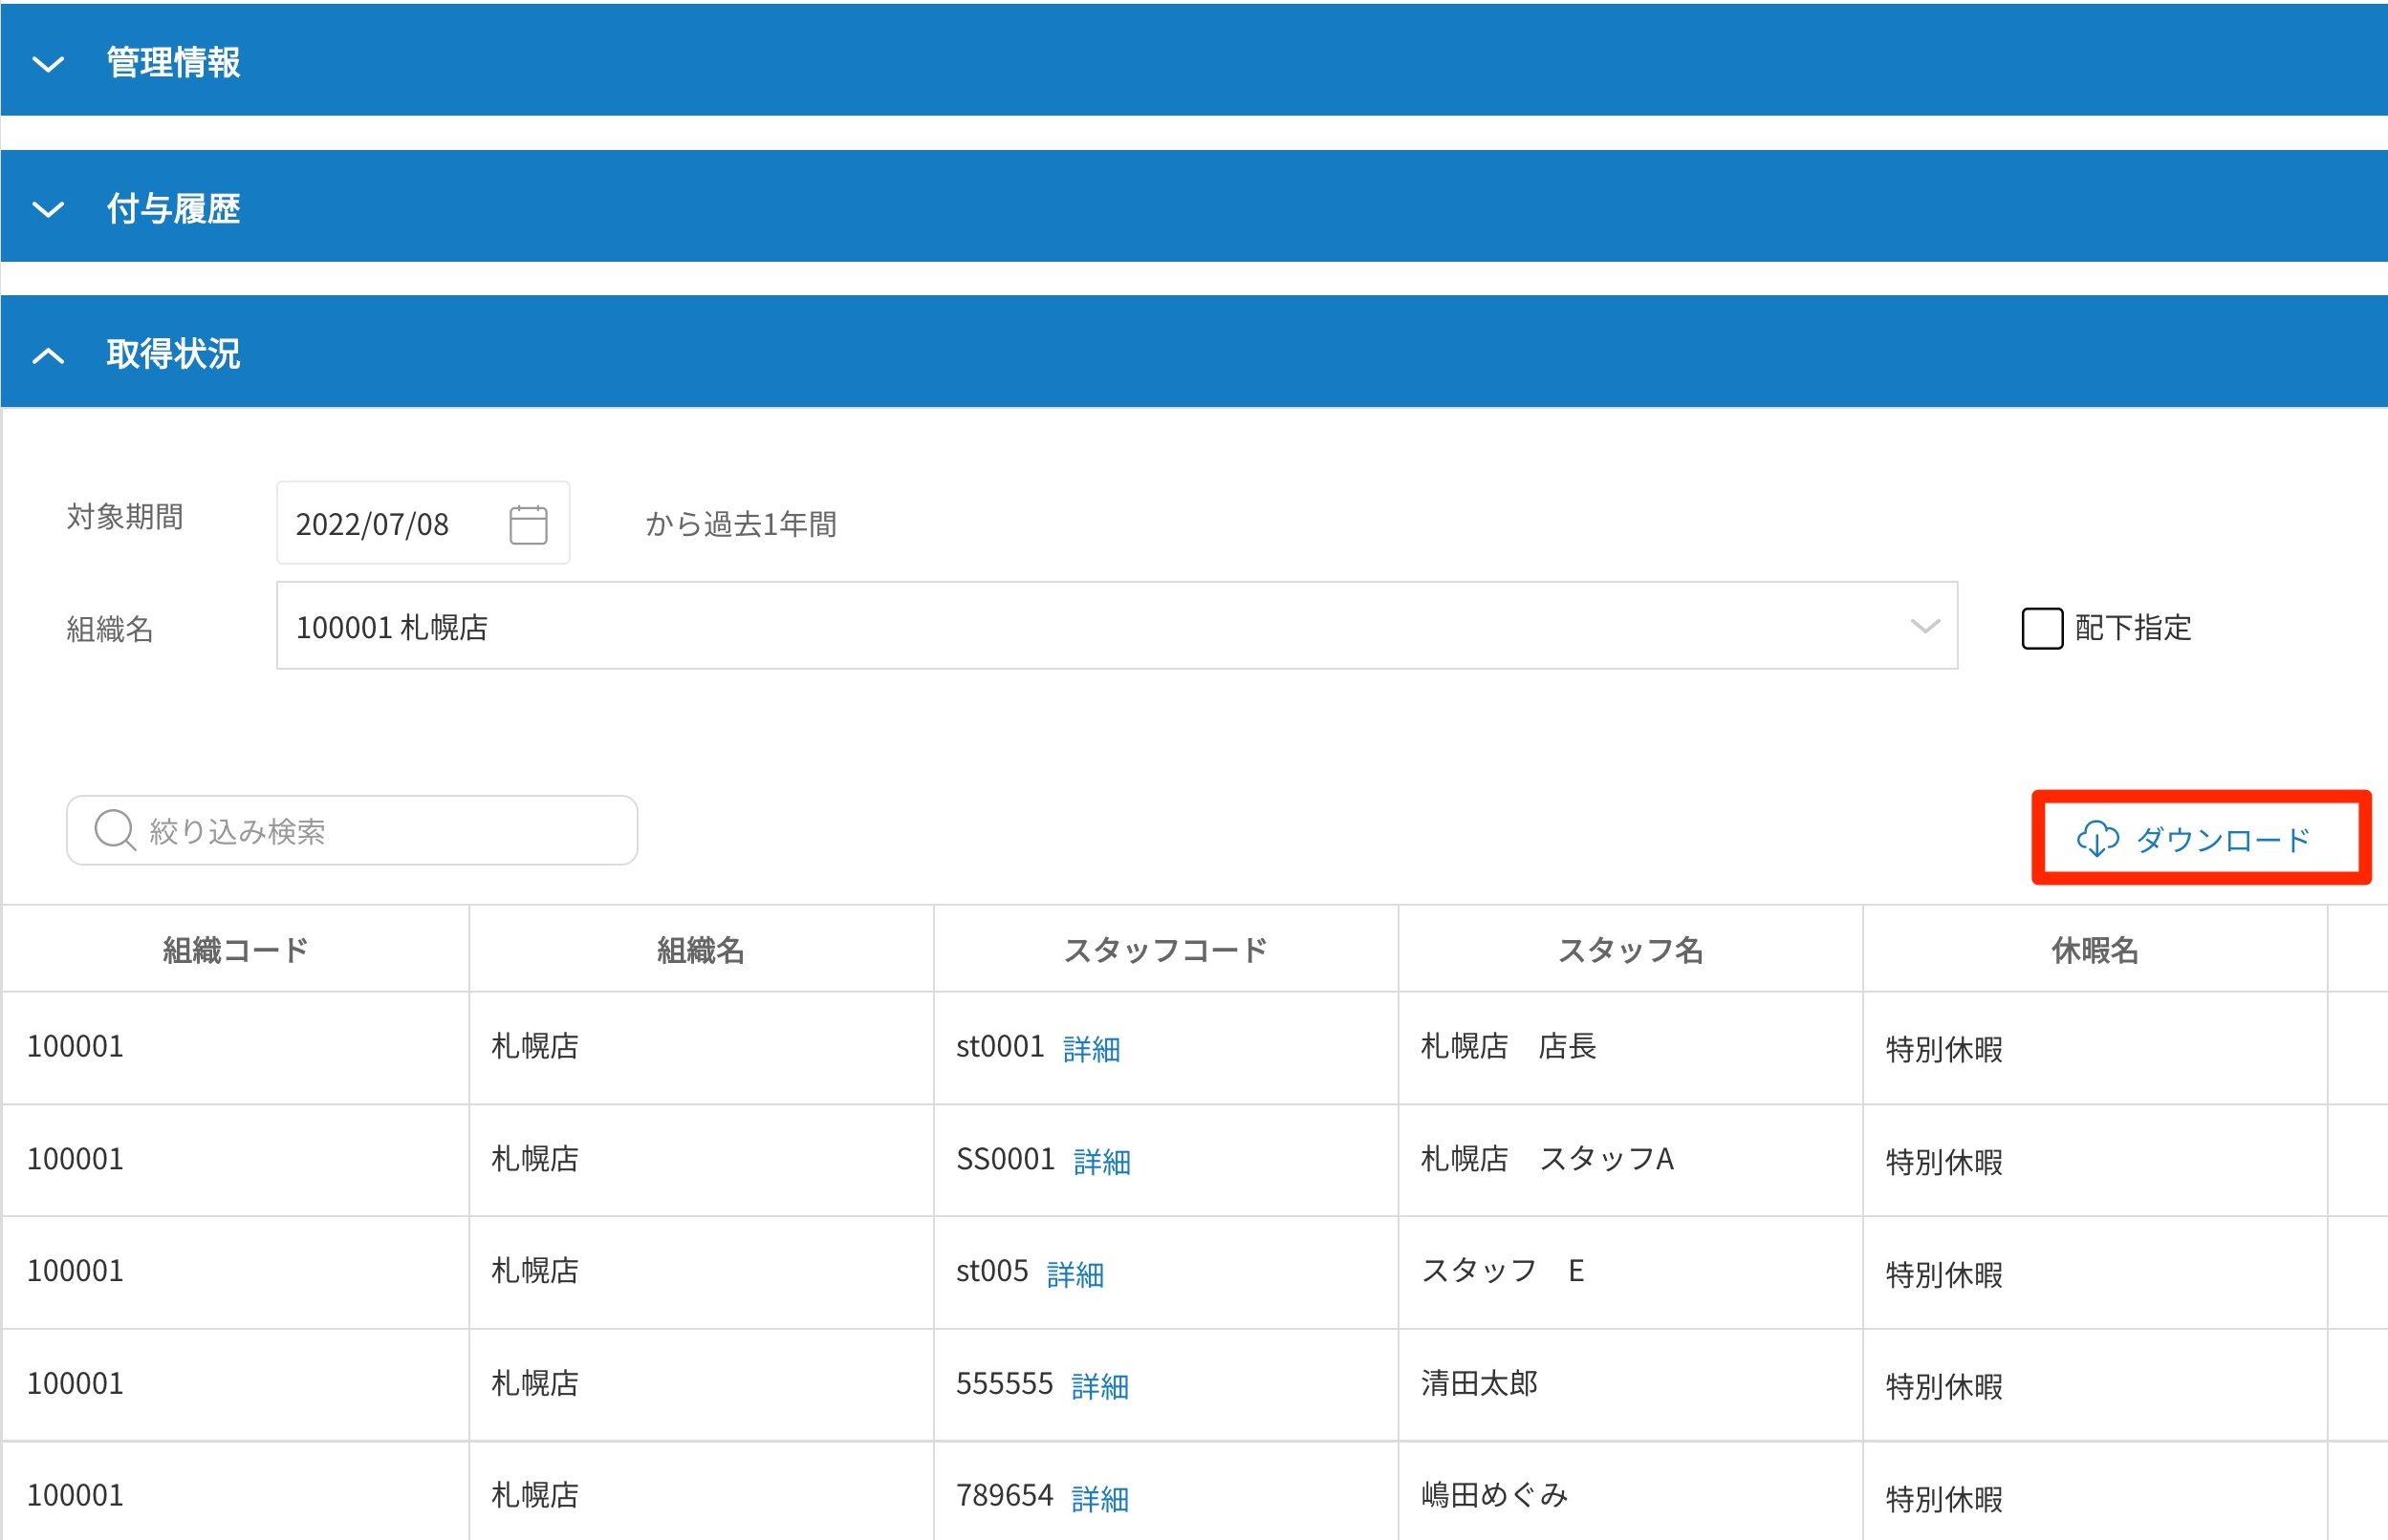
Task: Click the 対象期間 date field 2022/07/08
Action: point(390,524)
